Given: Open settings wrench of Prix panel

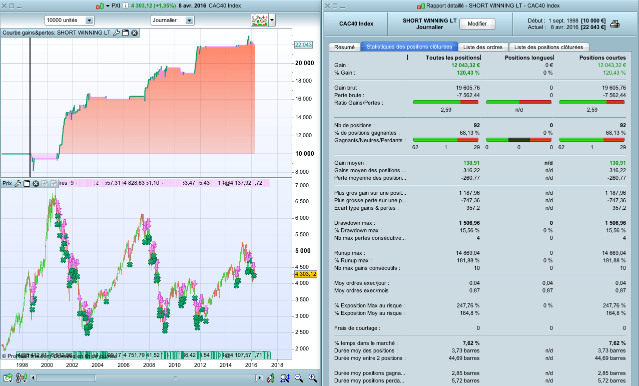Looking at the screenshot, I should click(18, 183).
